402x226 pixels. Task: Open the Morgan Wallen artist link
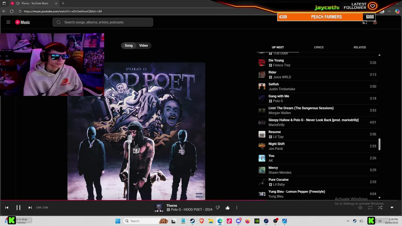point(280,113)
